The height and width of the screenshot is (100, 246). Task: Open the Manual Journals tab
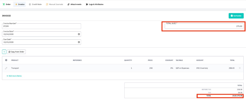(x=55, y=4)
